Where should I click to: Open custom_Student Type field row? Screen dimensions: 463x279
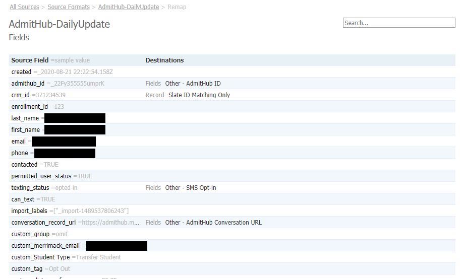232,257
